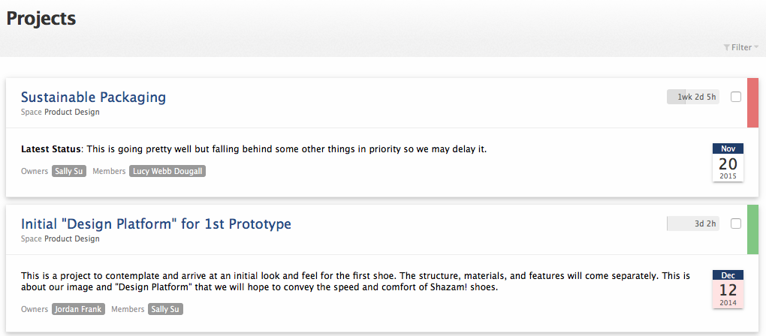The width and height of the screenshot is (766, 336).
Task: Select Sally Su member tag on Design Platform project
Action: point(165,309)
